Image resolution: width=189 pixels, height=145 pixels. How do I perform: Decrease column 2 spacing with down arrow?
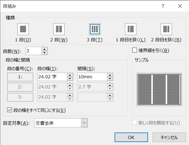(110, 89)
